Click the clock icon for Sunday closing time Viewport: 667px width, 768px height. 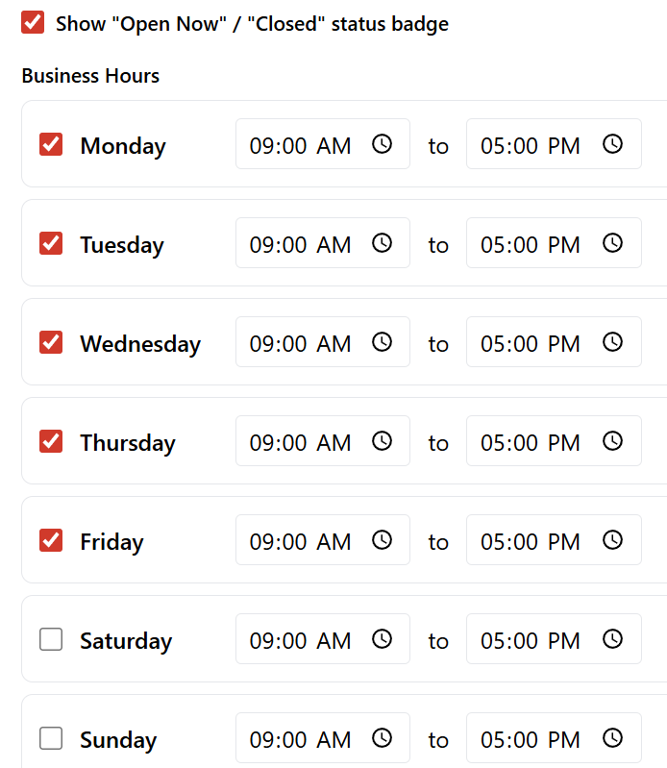tap(613, 738)
